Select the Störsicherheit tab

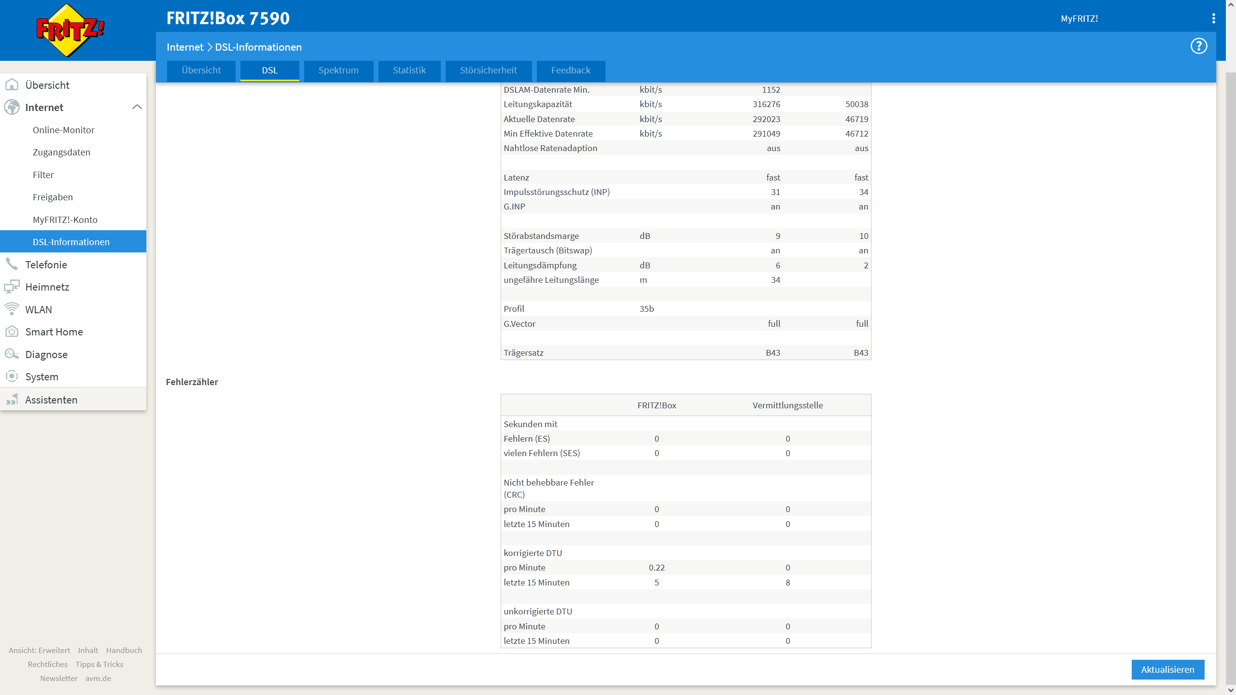coord(488,70)
